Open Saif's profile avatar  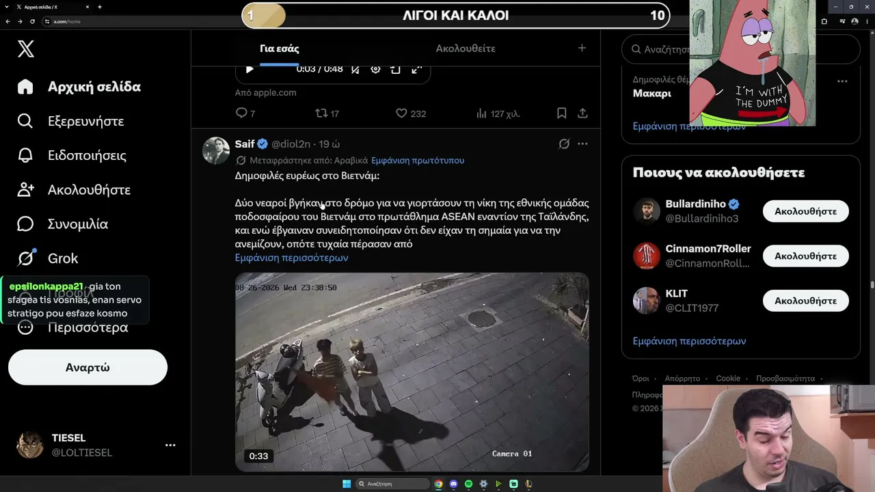pyautogui.click(x=216, y=150)
